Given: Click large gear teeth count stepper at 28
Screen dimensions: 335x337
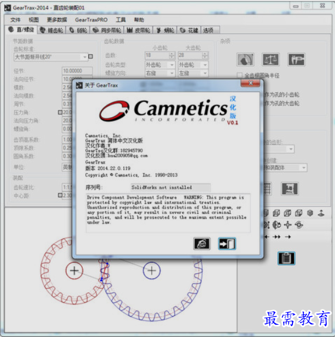Looking at the screenshot, I should click(x=205, y=55).
